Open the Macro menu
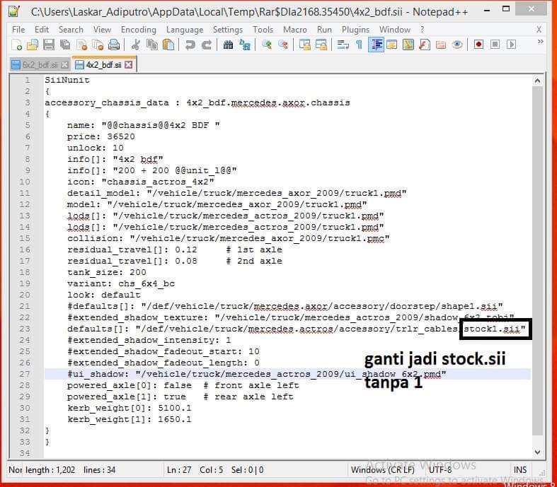Viewport: 557px width, 487px height. [295, 30]
